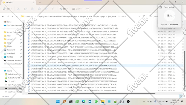Show hidden system tray icons
Viewport: 186px width, 105px height.
pos(144,101)
